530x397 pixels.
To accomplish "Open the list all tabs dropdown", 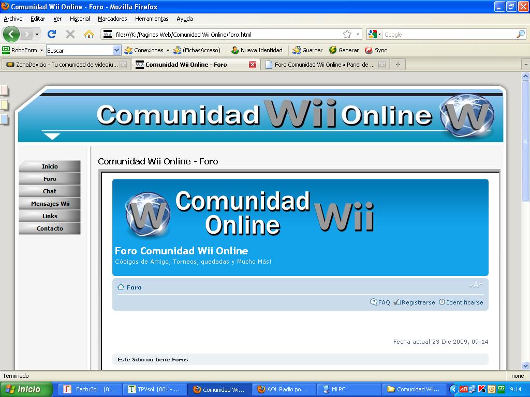I will coord(526,64).
